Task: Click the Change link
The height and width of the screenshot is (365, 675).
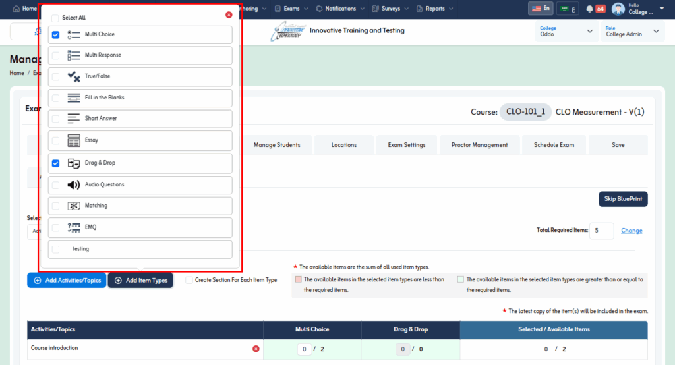Action: (x=631, y=231)
